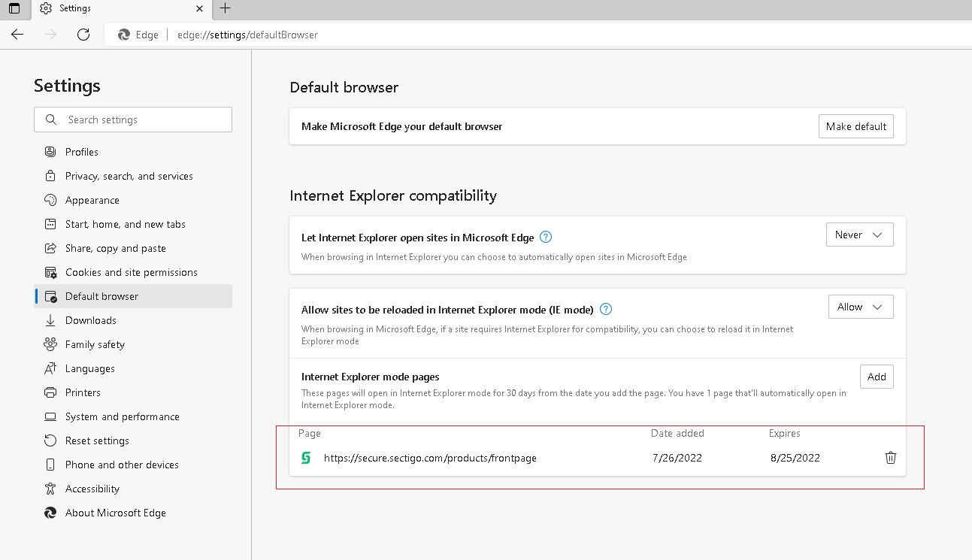Click the Expires column header
This screenshot has width=972, height=560.
coord(784,433)
